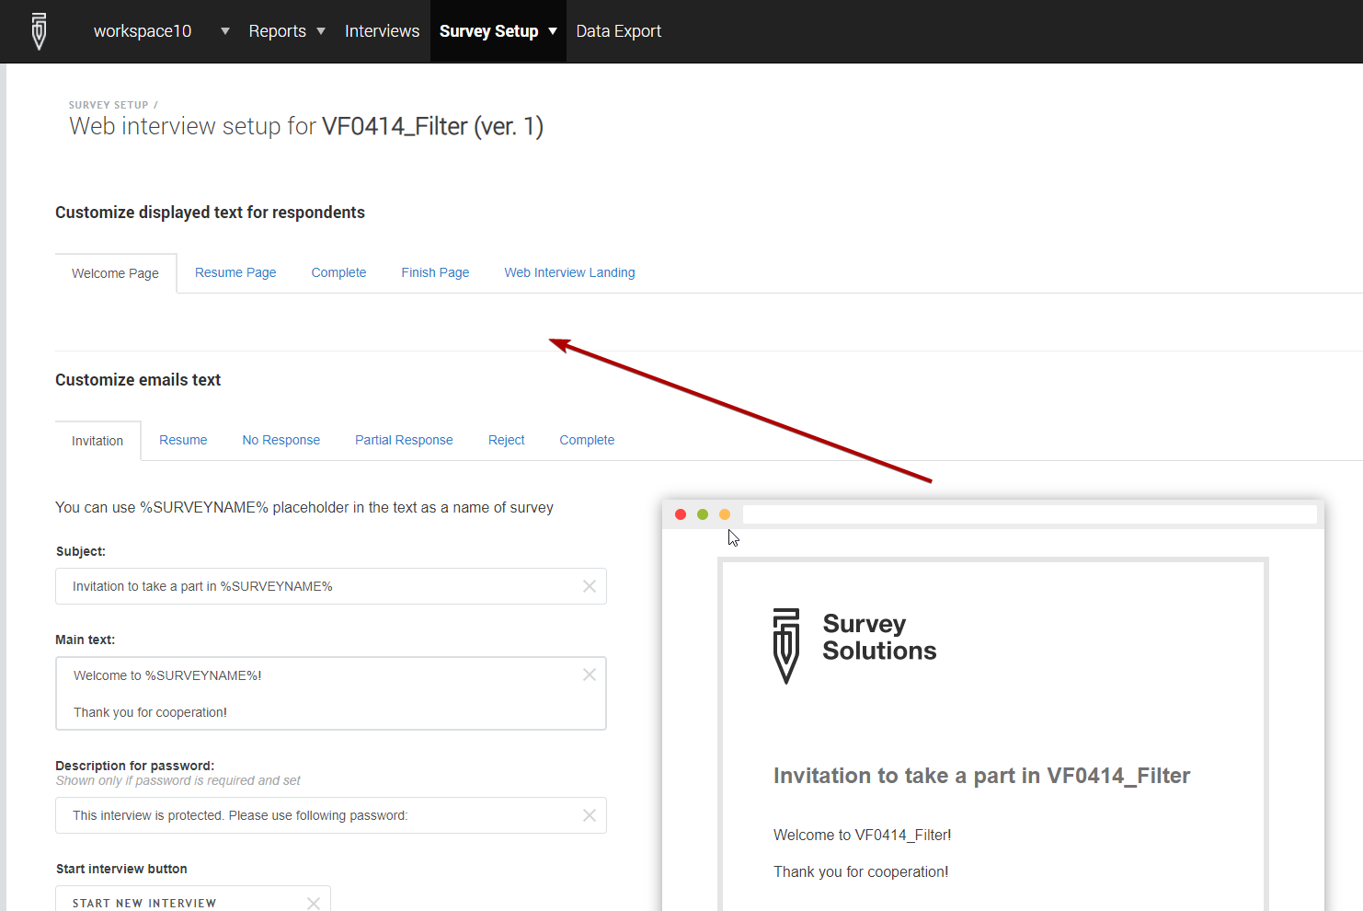
Task: Focus the Subject input field
Action: [x=331, y=586]
